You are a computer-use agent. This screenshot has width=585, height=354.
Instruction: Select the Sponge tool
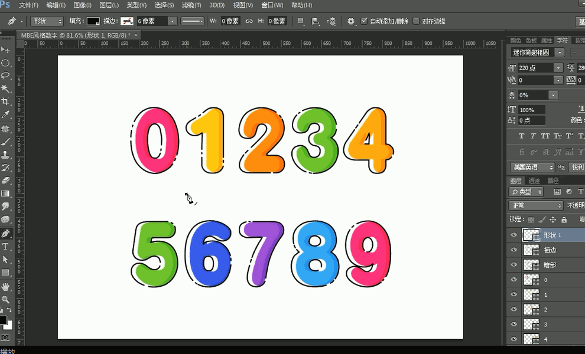click(5, 219)
